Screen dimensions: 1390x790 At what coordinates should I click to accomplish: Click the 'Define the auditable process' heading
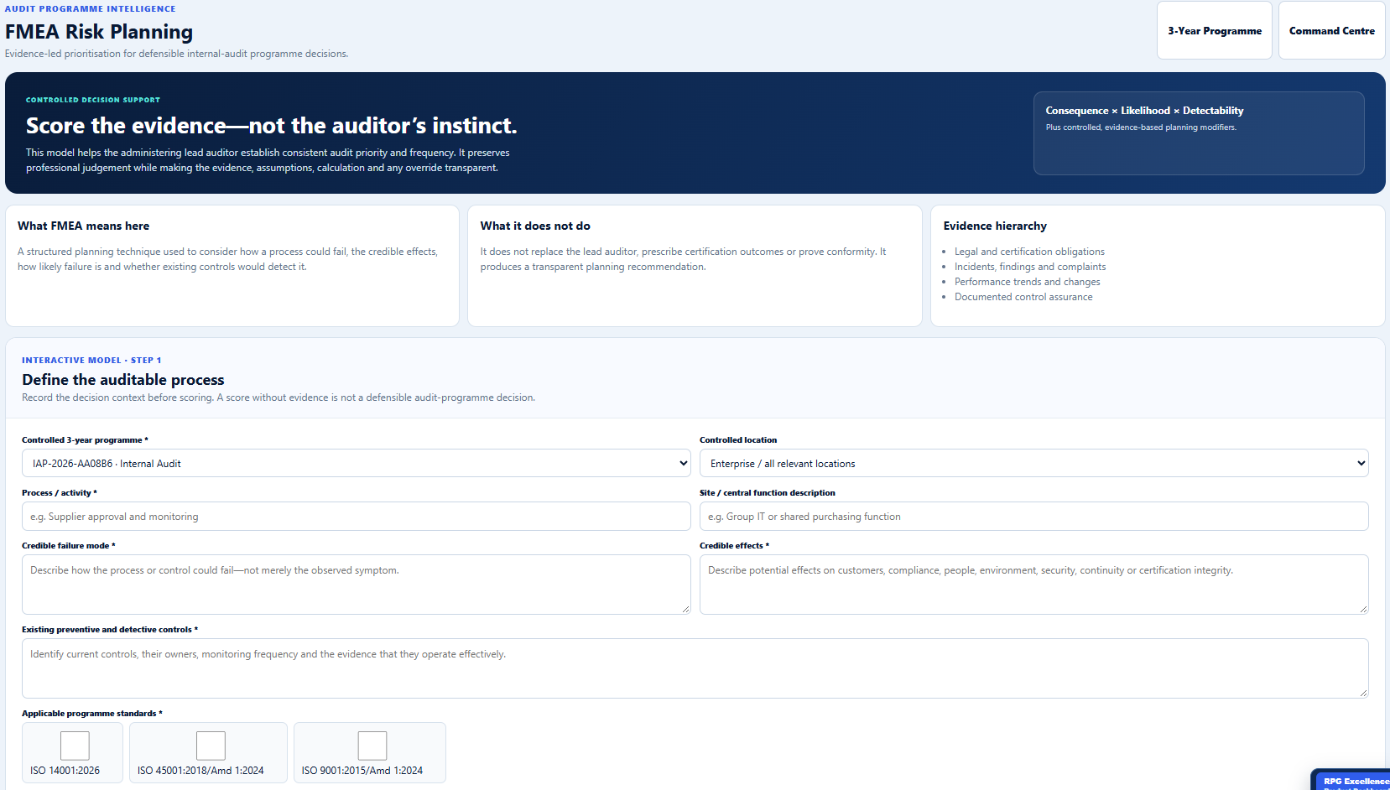point(123,380)
